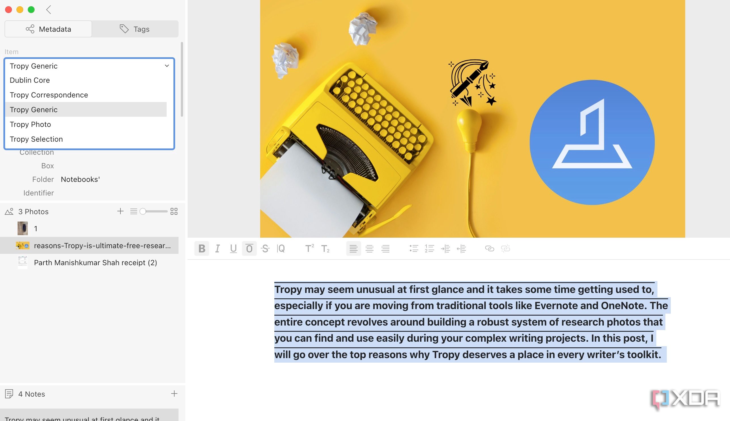Apply blockquote formatting icon
730x421 pixels.
tap(281, 248)
